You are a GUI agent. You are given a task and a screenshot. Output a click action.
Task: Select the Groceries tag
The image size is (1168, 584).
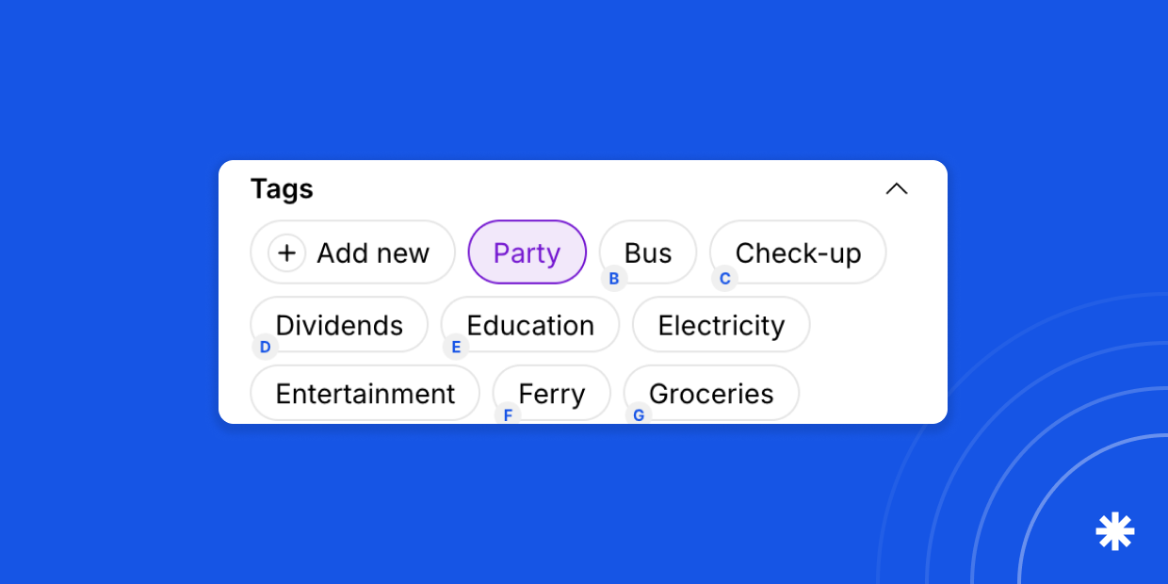(x=712, y=394)
